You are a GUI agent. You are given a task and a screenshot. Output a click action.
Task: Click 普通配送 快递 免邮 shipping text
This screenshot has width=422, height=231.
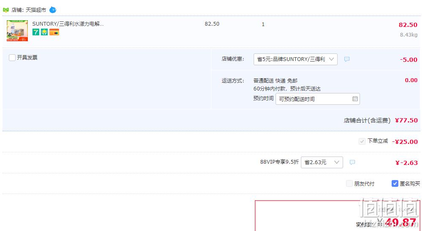coord(275,80)
